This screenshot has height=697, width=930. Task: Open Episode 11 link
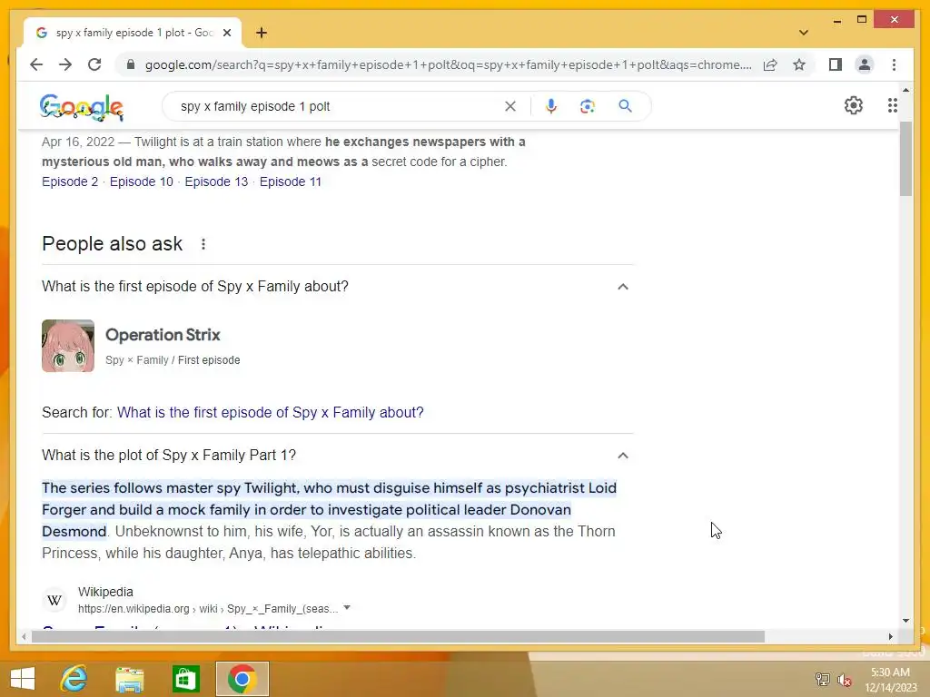tap(290, 182)
